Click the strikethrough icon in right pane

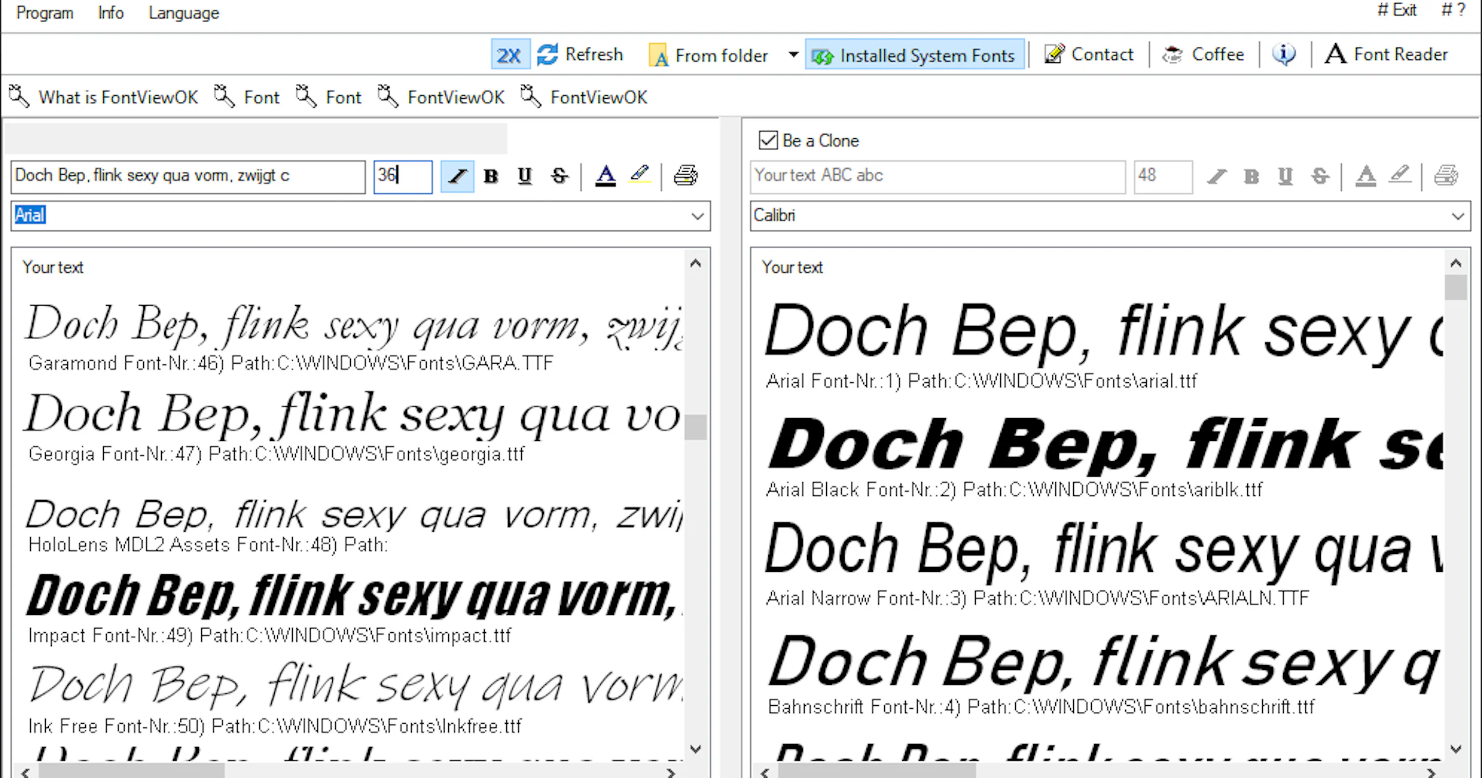1320,177
